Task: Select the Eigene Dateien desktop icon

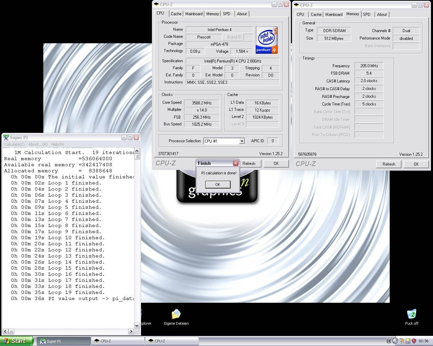Action: [x=176, y=317]
